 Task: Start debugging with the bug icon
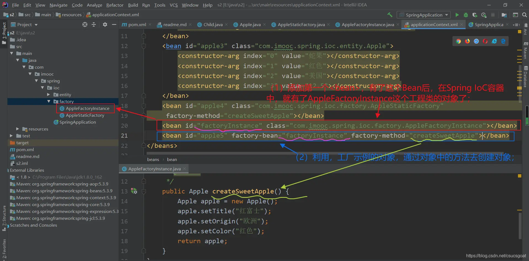pos(466,15)
